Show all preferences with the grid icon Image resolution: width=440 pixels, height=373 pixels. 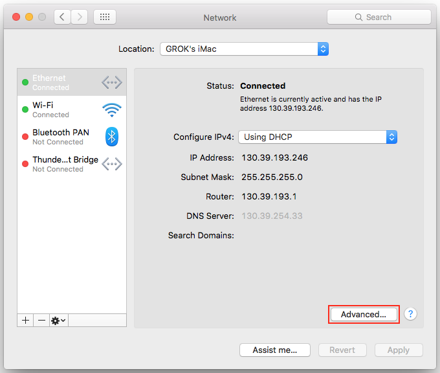(105, 17)
